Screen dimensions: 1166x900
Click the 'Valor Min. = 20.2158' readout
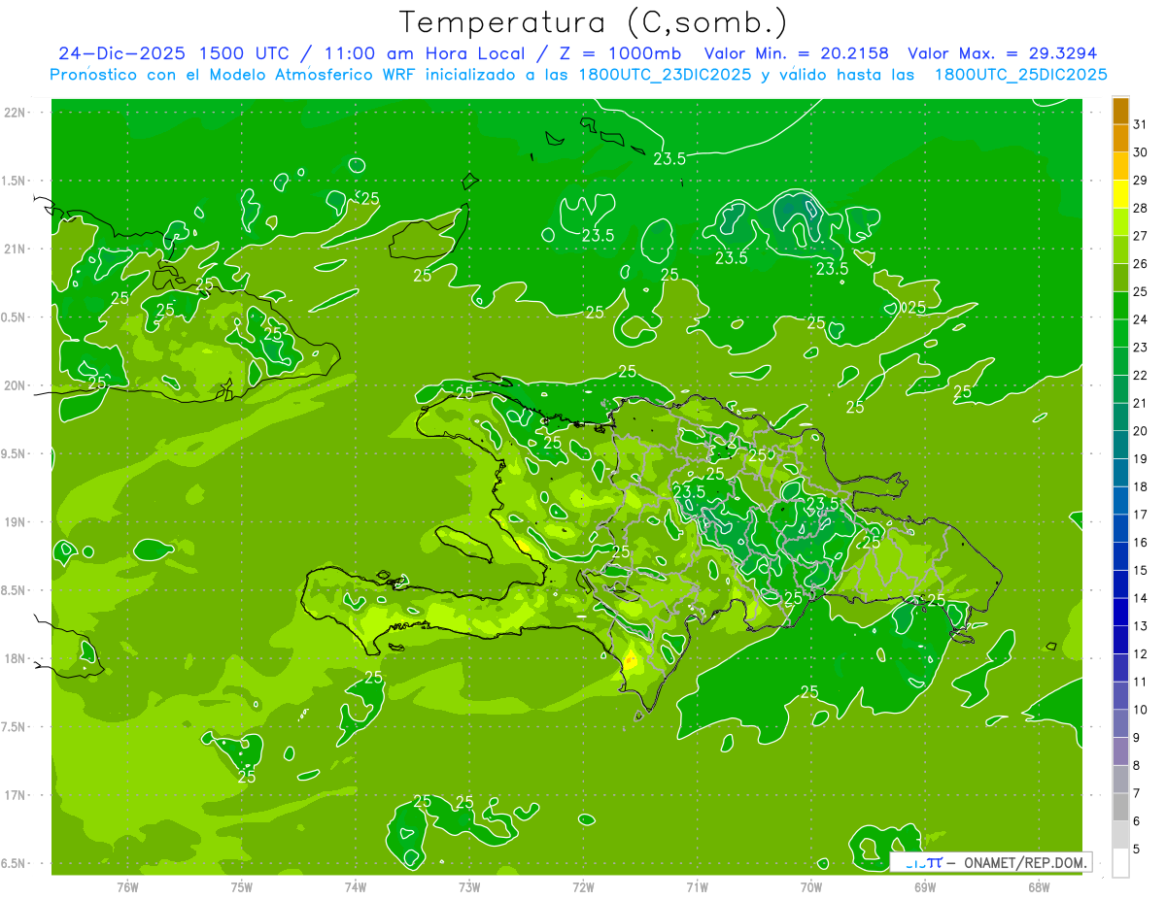coord(796,53)
